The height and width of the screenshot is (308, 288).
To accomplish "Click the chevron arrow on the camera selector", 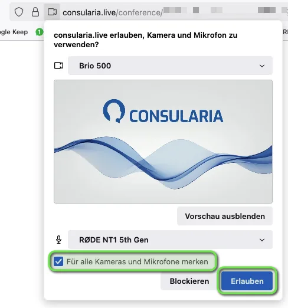I will tap(262, 66).
